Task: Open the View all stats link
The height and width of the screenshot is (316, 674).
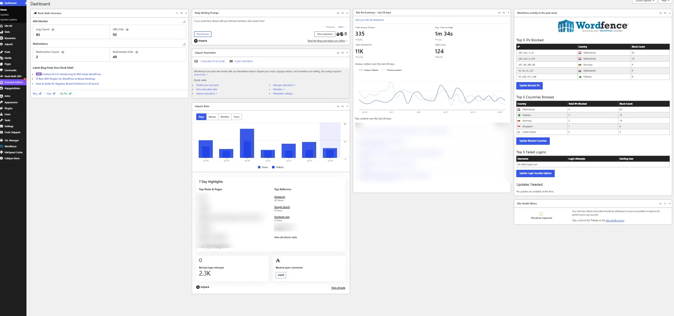Action: pos(338,288)
